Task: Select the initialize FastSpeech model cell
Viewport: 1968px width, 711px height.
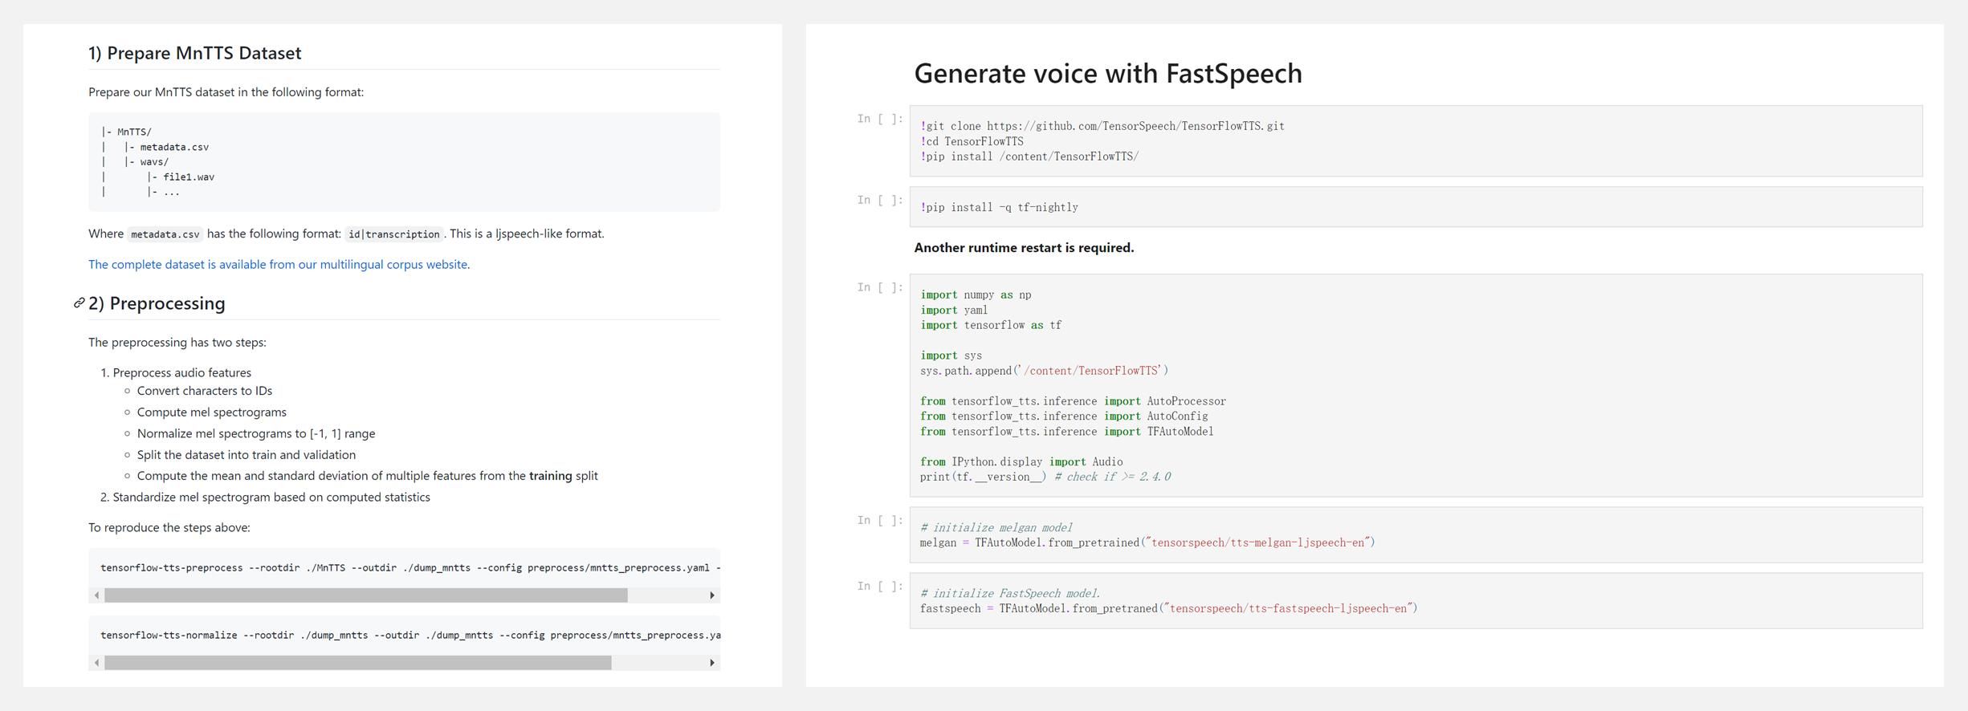Action: 1416,600
